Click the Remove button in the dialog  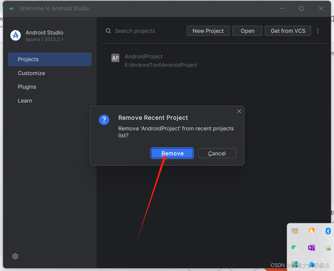point(172,153)
